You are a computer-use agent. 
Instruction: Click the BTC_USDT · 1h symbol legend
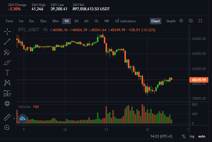[33, 30]
